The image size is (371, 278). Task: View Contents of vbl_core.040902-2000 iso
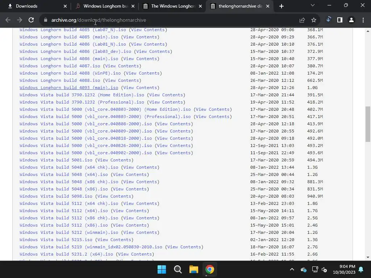point(174,153)
